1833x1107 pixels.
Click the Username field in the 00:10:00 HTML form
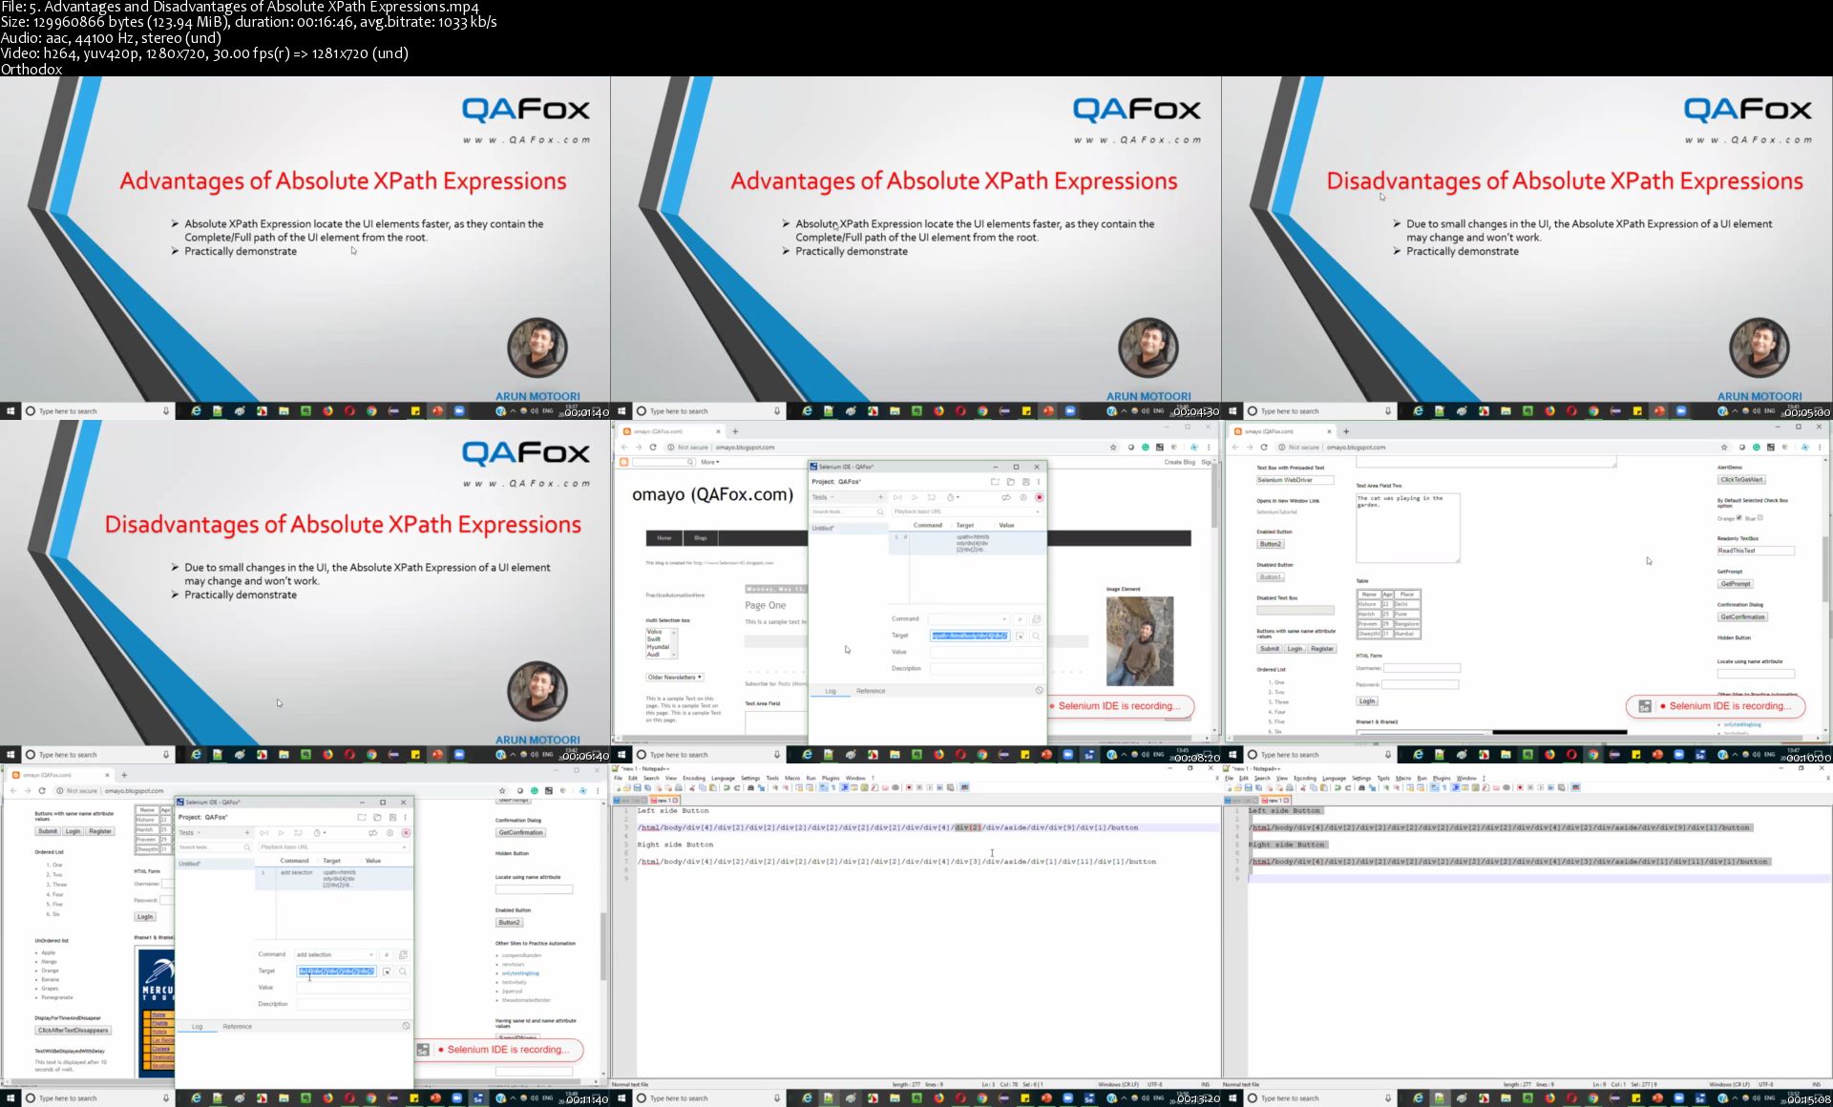coord(1422,668)
